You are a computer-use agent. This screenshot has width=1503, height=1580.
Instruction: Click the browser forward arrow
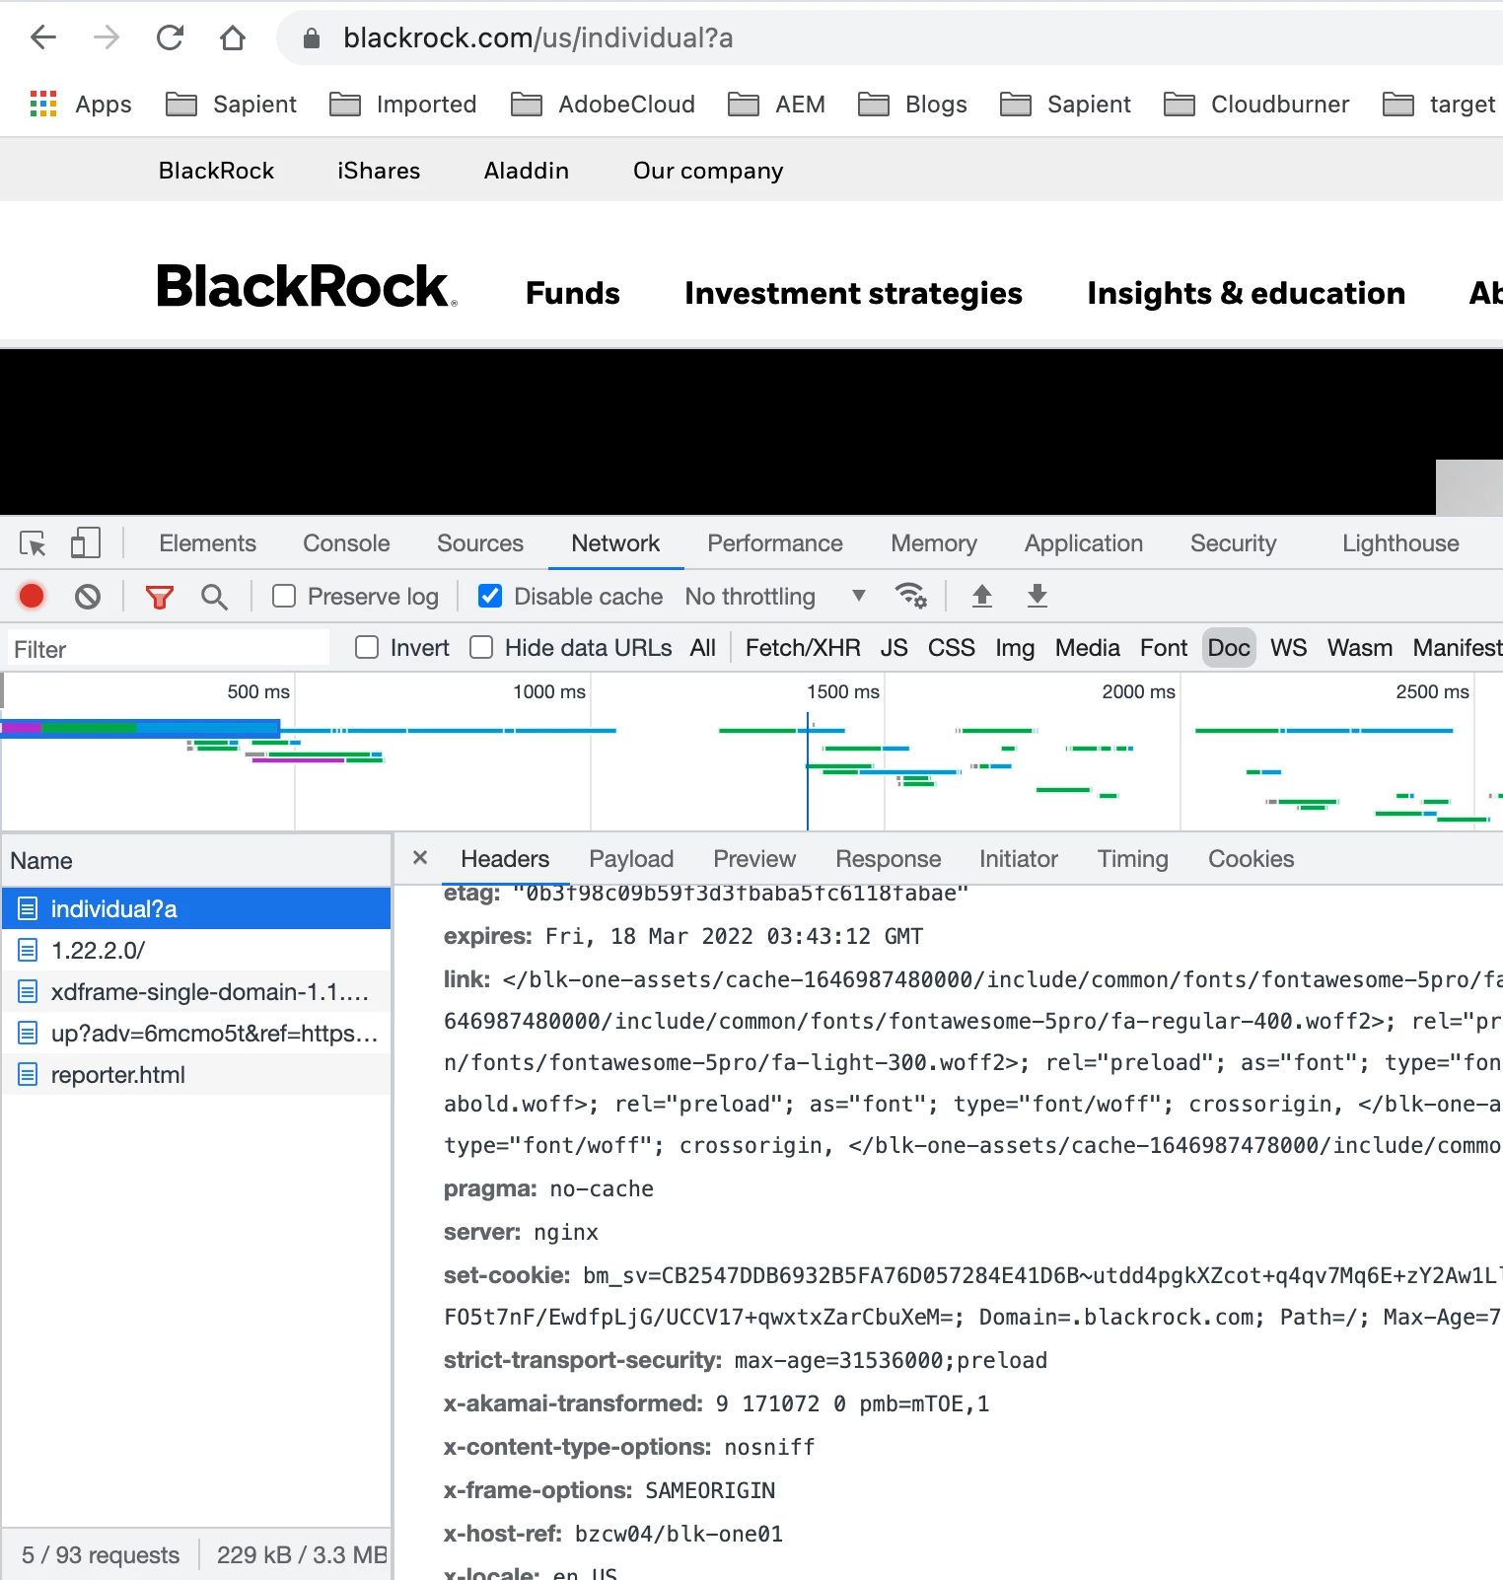click(107, 37)
